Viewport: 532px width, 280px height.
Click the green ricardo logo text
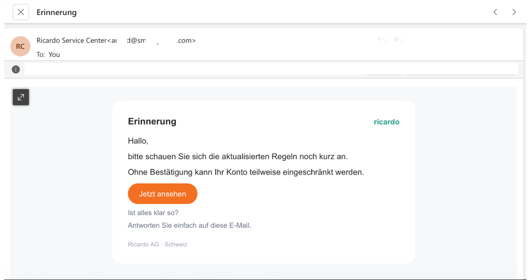(x=386, y=122)
